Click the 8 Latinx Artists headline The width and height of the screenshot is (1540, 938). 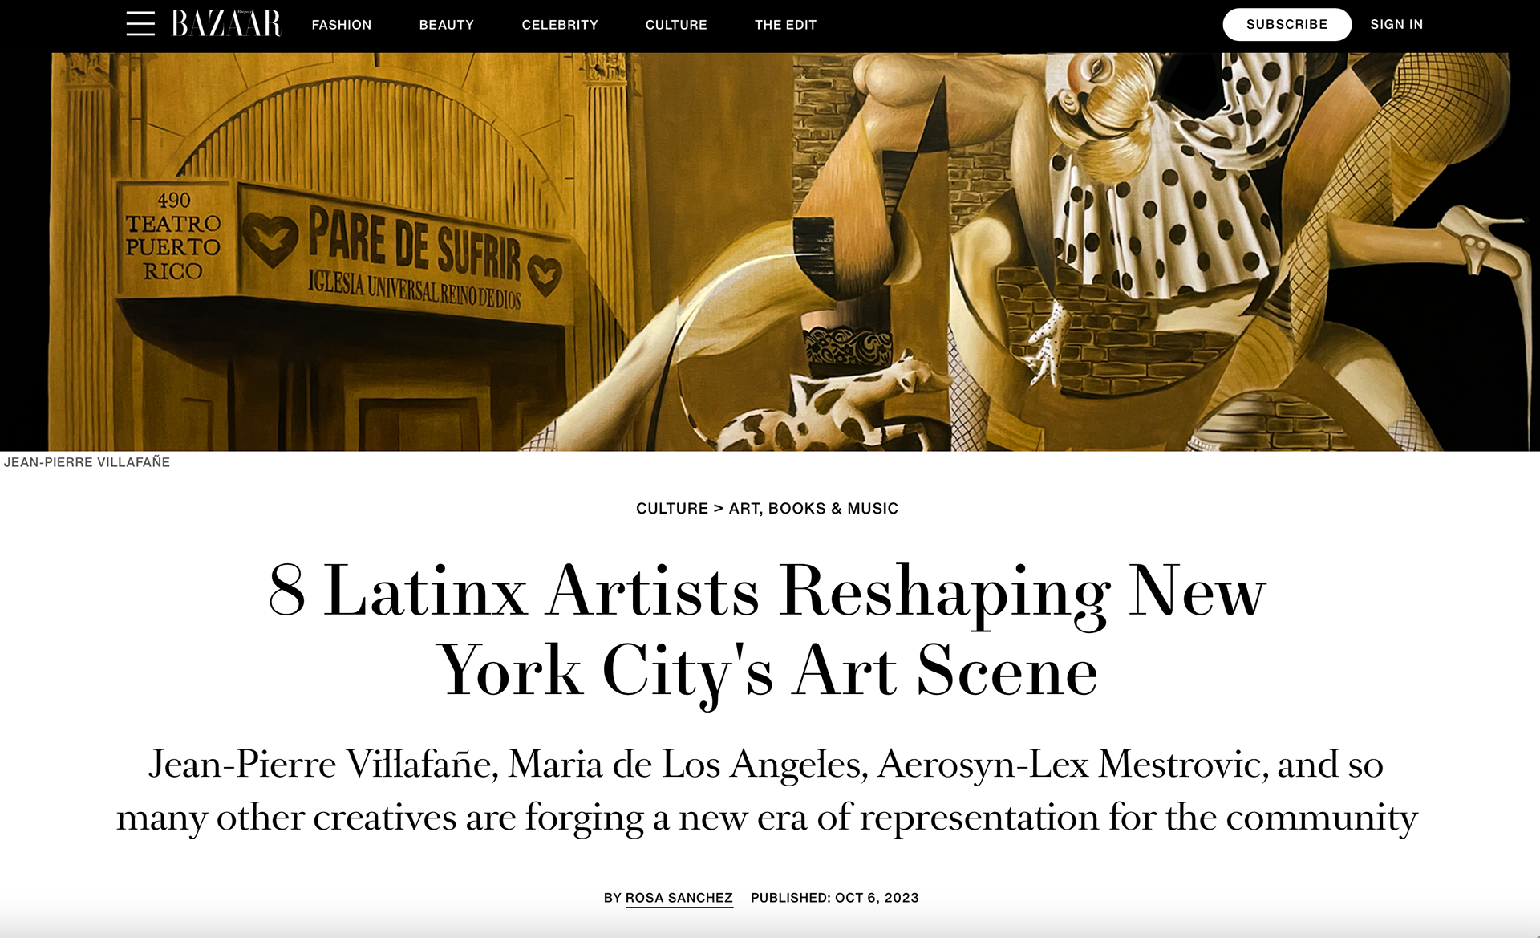coord(768,631)
